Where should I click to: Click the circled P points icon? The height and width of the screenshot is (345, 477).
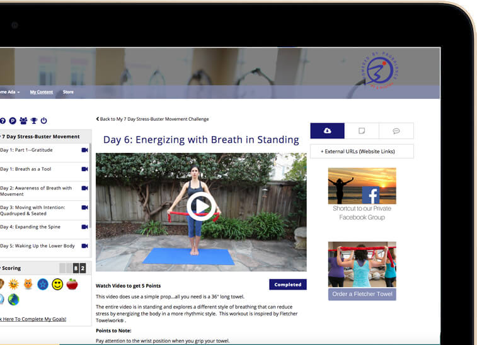coord(13,121)
